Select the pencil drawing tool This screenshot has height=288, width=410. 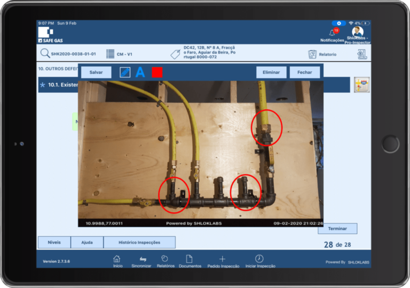125,73
